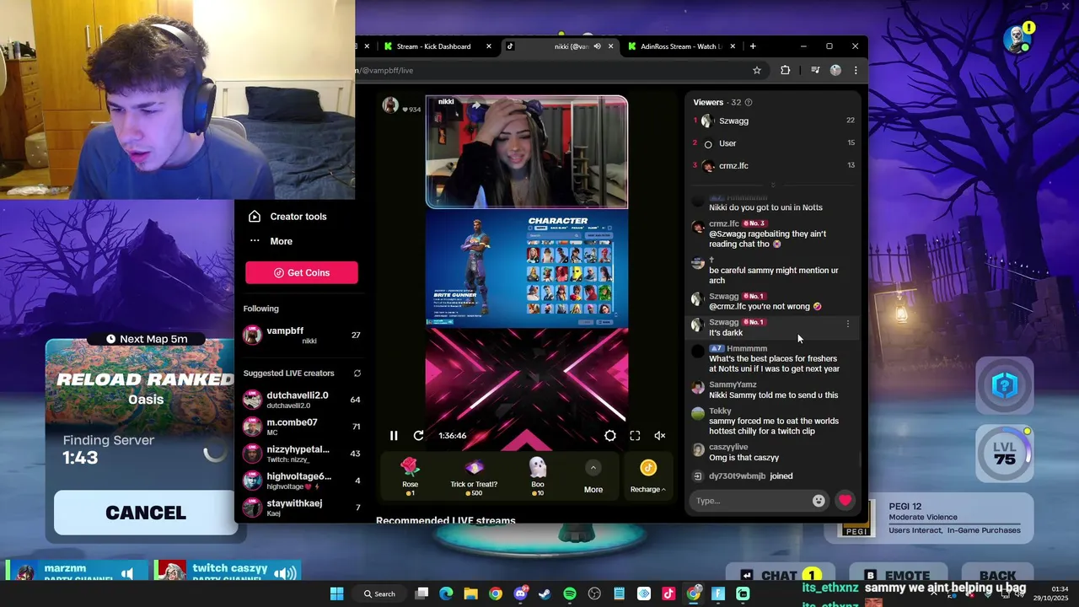Open Creator tools in sidebar
The image size is (1079, 607).
click(298, 217)
